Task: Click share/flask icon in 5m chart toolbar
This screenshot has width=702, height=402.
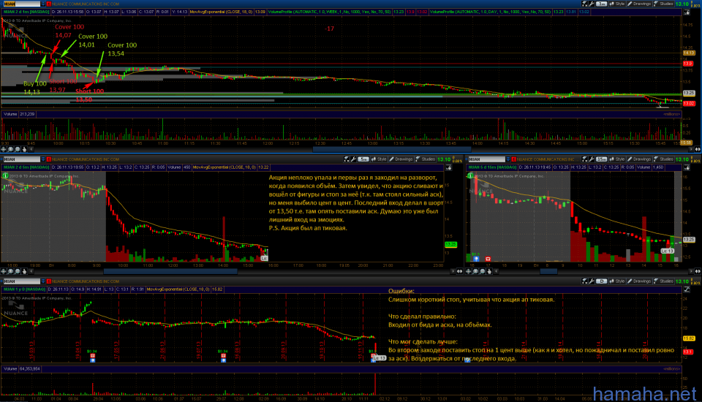Action: (x=347, y=159)
